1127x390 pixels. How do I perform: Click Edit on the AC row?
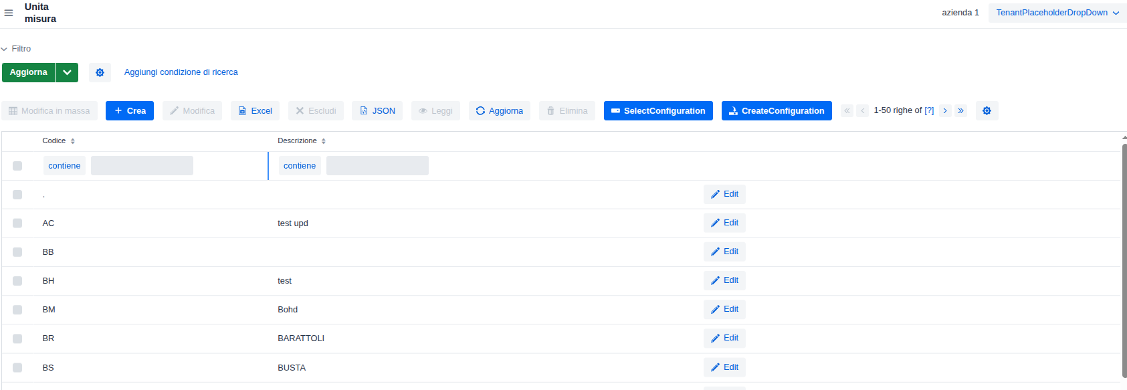724,223
